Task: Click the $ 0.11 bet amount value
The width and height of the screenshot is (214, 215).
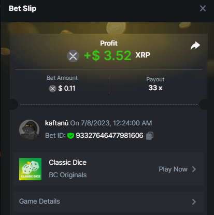Action: pos(67,89)
